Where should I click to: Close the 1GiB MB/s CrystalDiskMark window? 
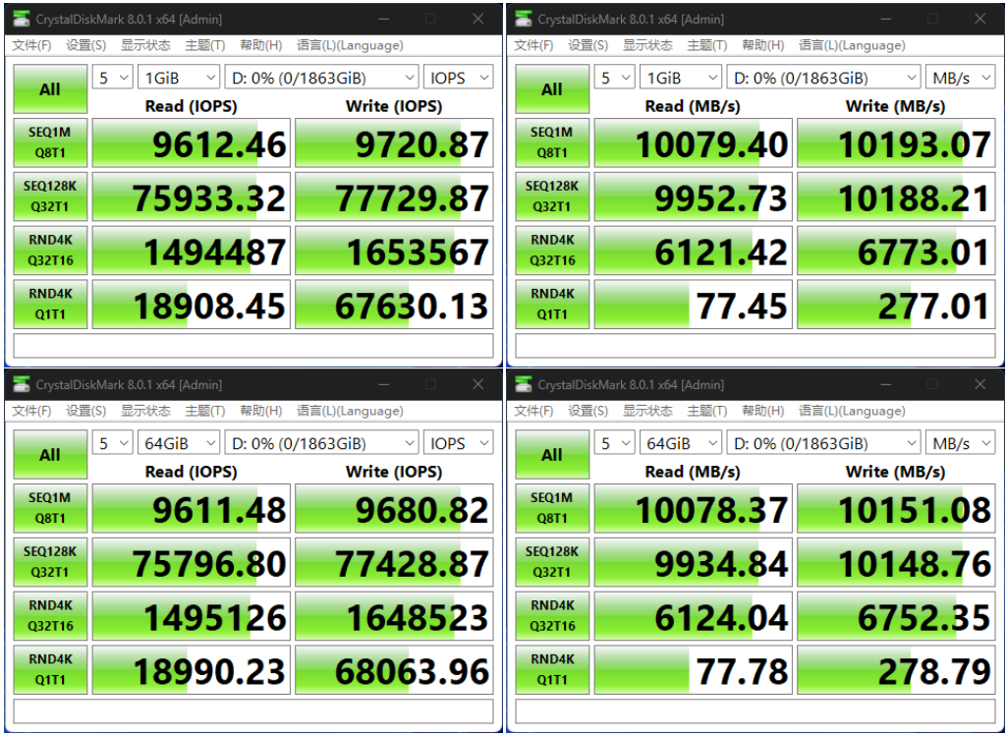979,19
